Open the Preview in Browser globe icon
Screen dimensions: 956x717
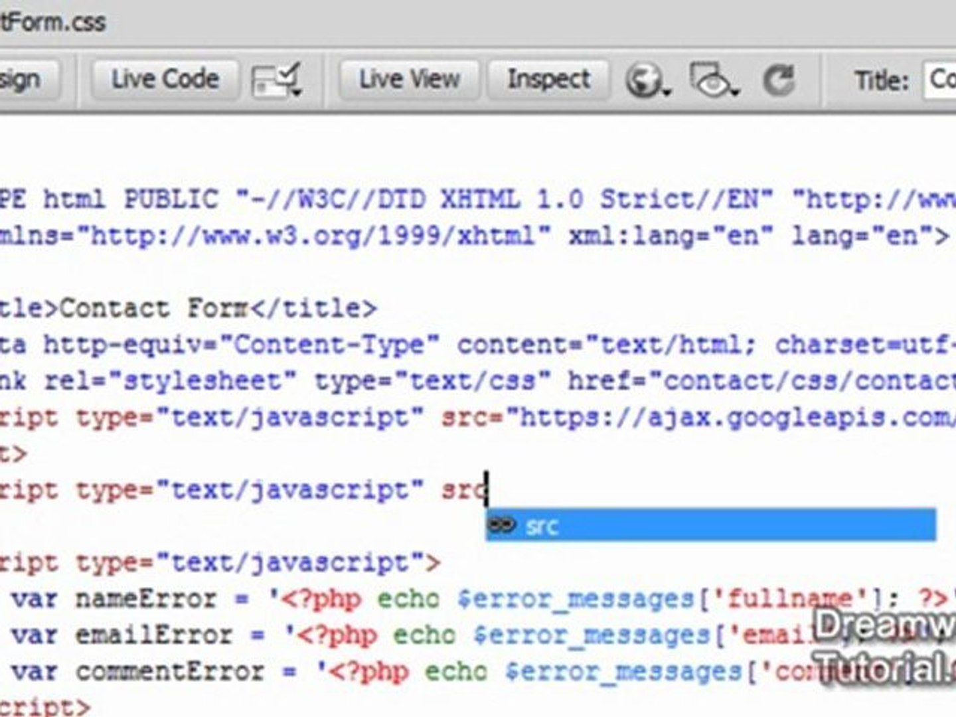click(647, 81)
